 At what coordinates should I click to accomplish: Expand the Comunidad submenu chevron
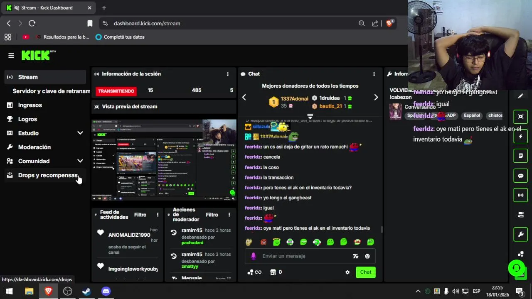[x=80, y=161]
